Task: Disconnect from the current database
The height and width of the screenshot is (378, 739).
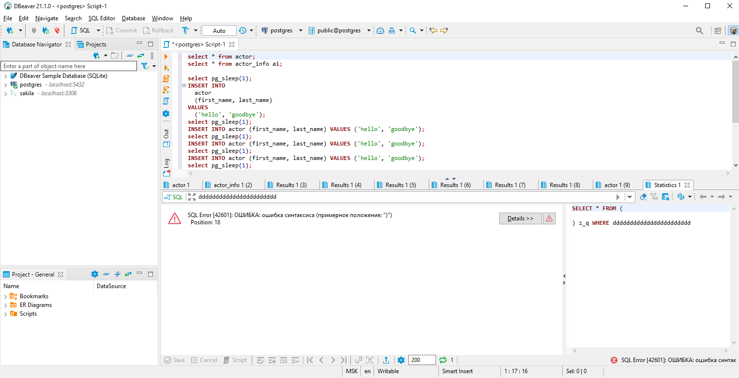Action: [x=58, y=30]
